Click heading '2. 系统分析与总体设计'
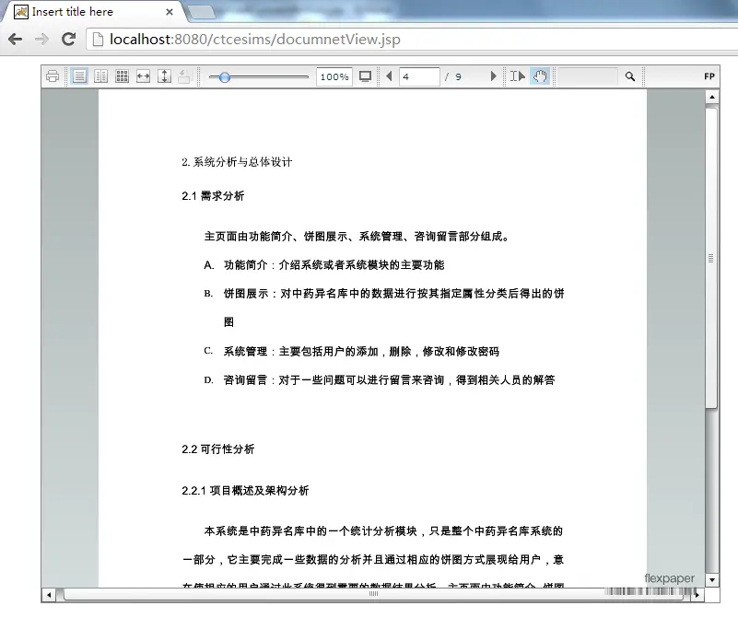 click(x=237, y=162)
